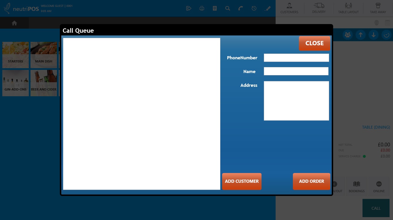Screen dimensions: 393x220
Task: Click into the Address text area
Action: click(296, 101)
